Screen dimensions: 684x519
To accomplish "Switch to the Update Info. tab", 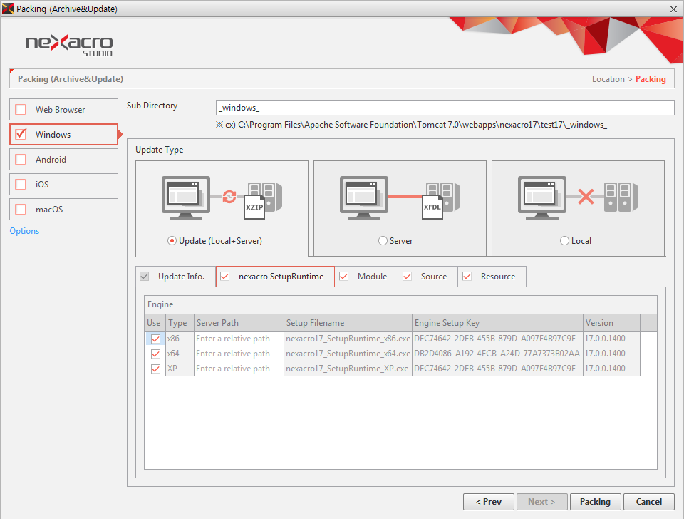I will tap(175, 277).
